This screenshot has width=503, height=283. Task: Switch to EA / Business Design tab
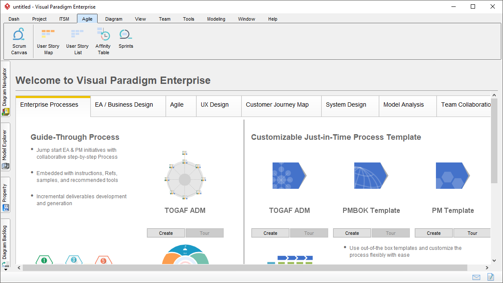click(128, 106)
